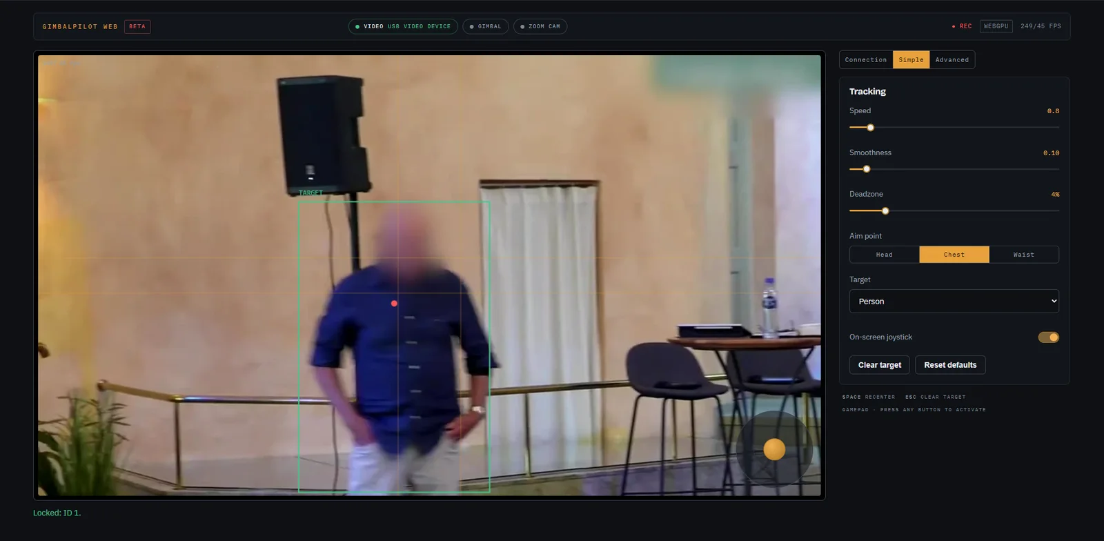Set aim point to Chest

pyautogui.click(x=954, y=255)
